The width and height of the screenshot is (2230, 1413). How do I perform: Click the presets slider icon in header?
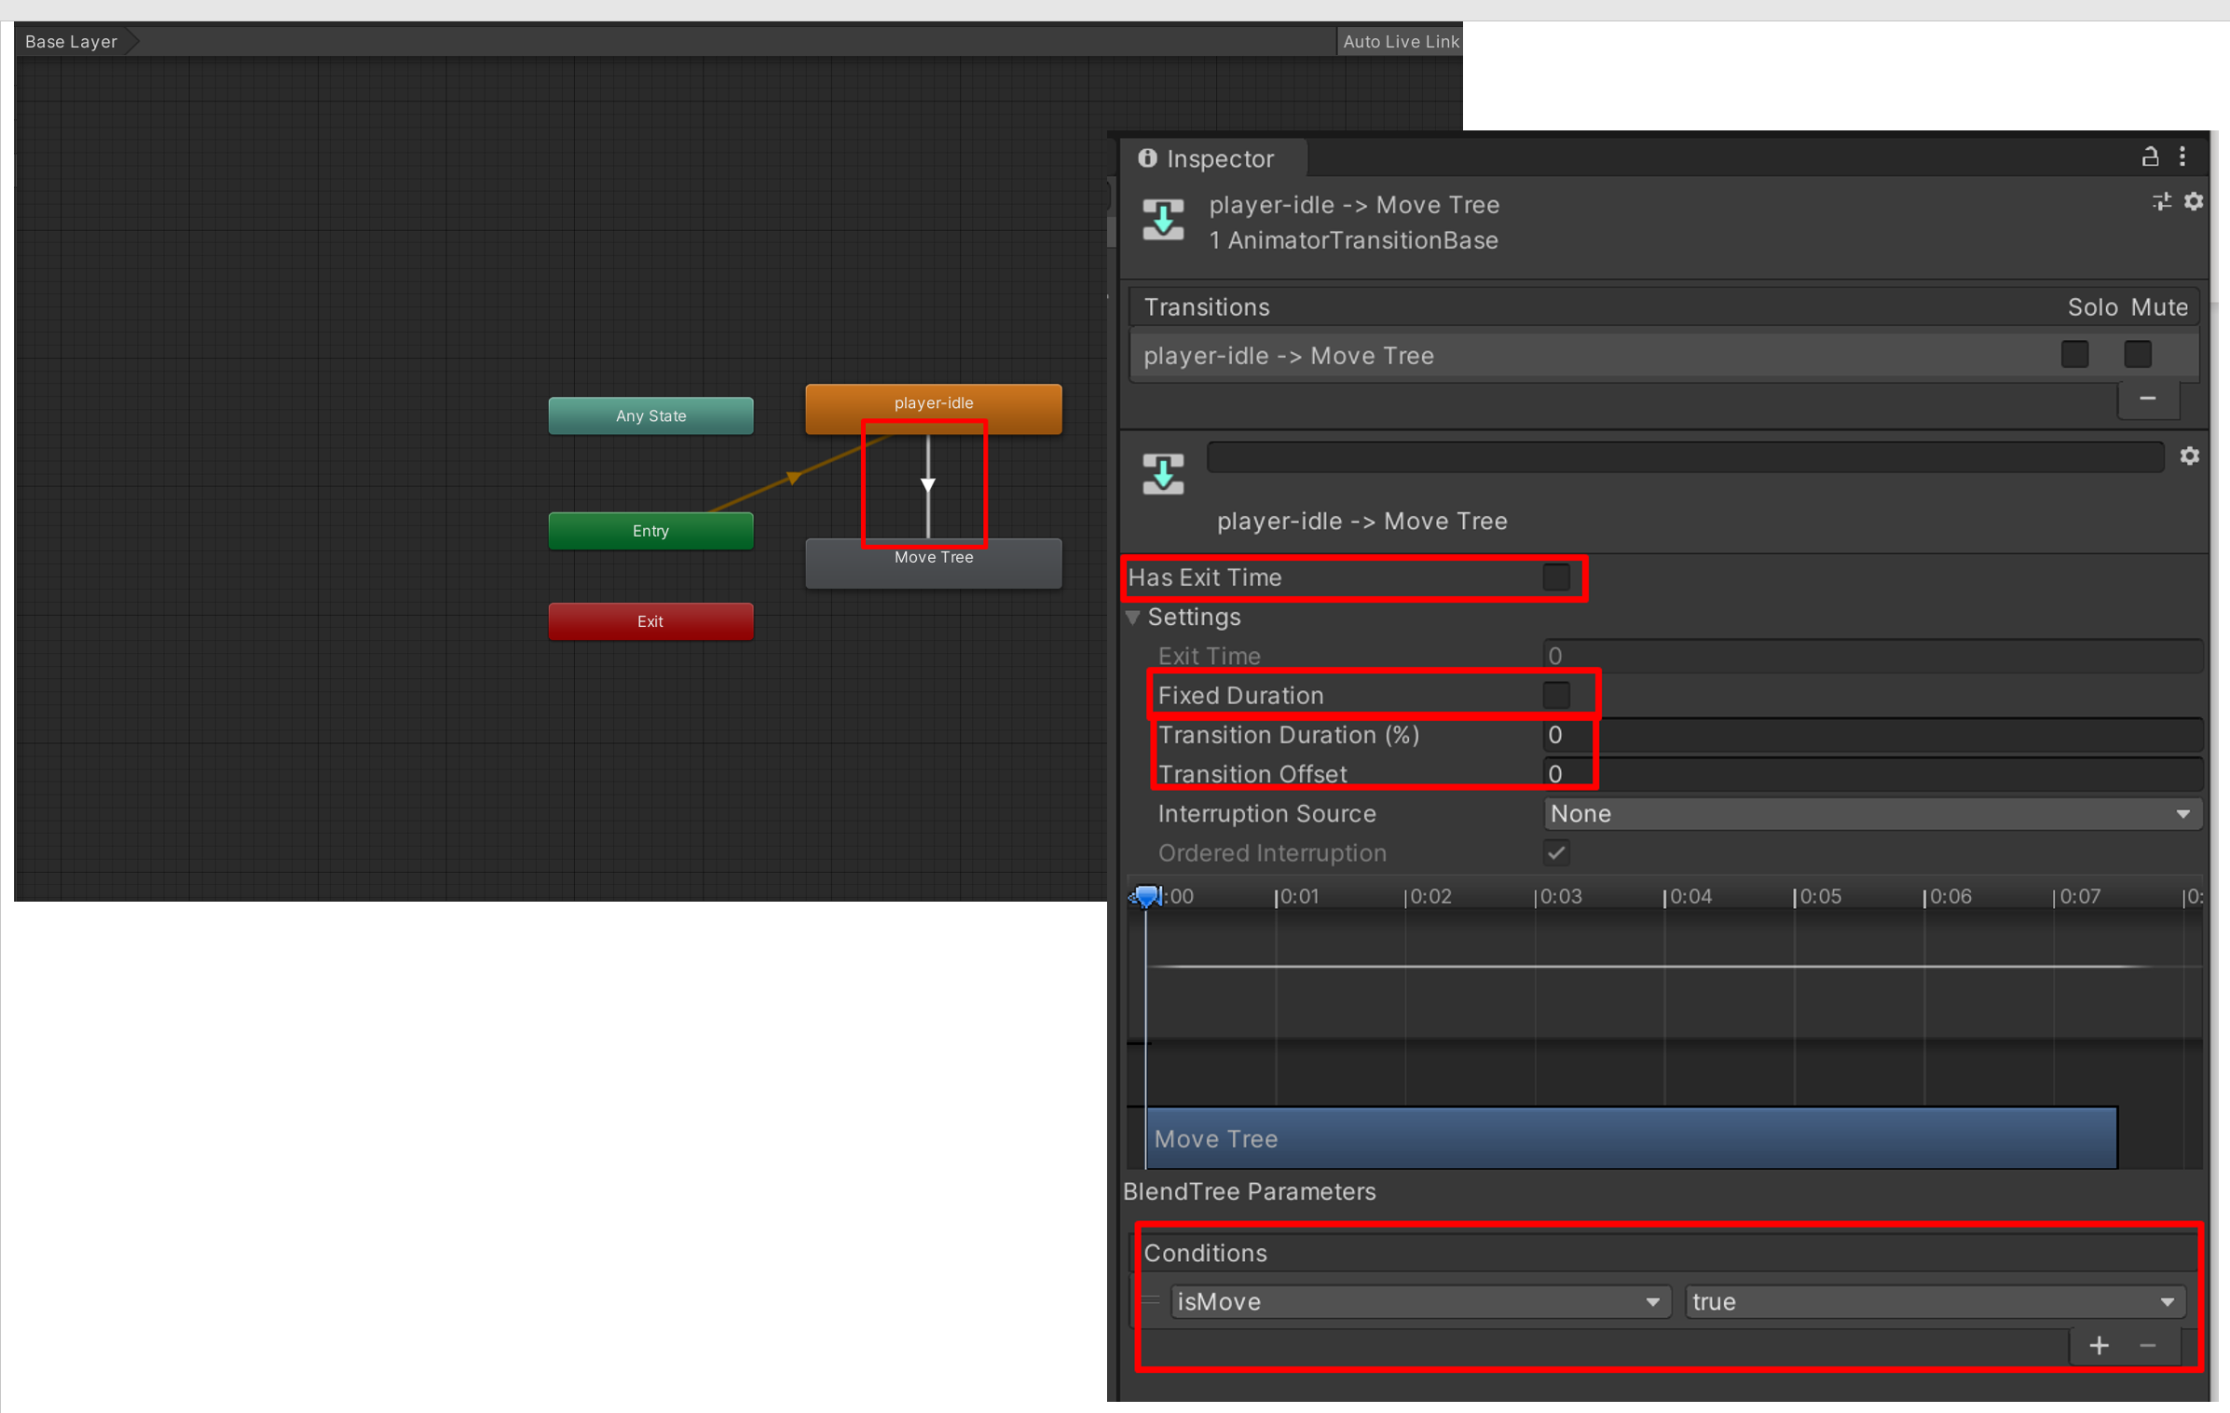pos(2161,201)
